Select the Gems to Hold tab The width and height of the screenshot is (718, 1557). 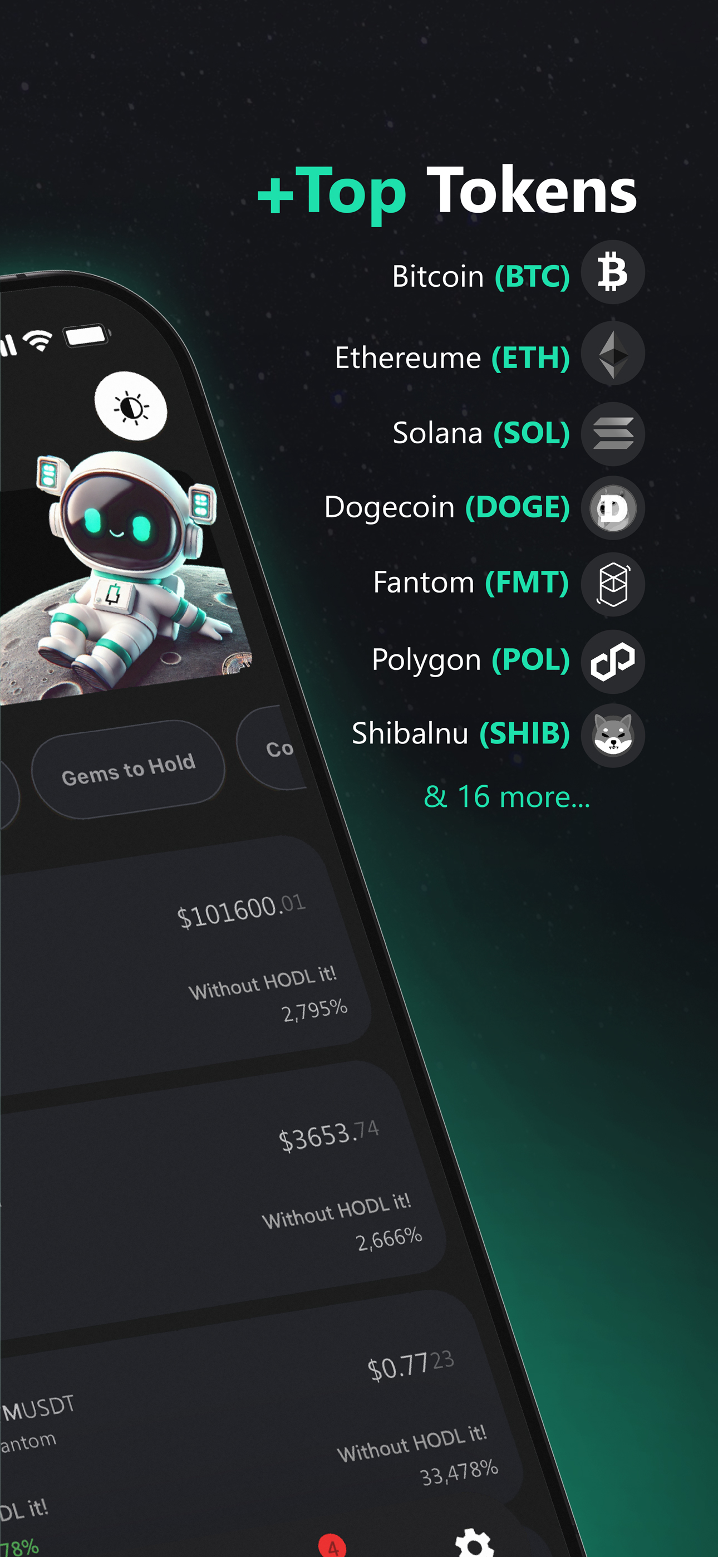tap(128, 770)
